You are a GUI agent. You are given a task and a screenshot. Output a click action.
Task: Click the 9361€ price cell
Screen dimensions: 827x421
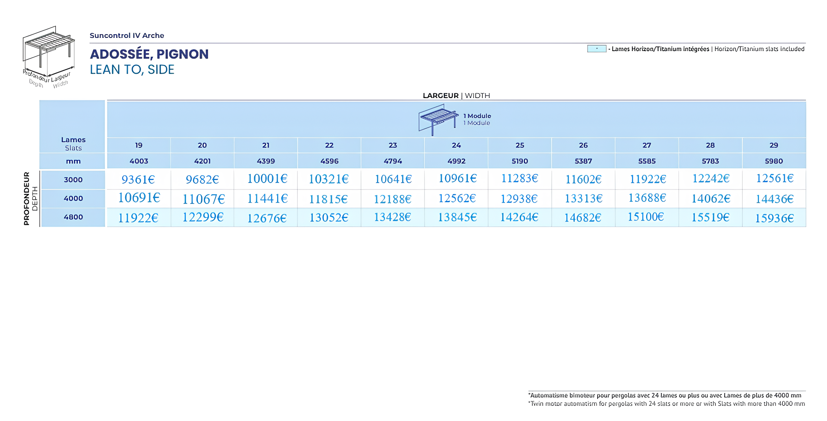138,179
